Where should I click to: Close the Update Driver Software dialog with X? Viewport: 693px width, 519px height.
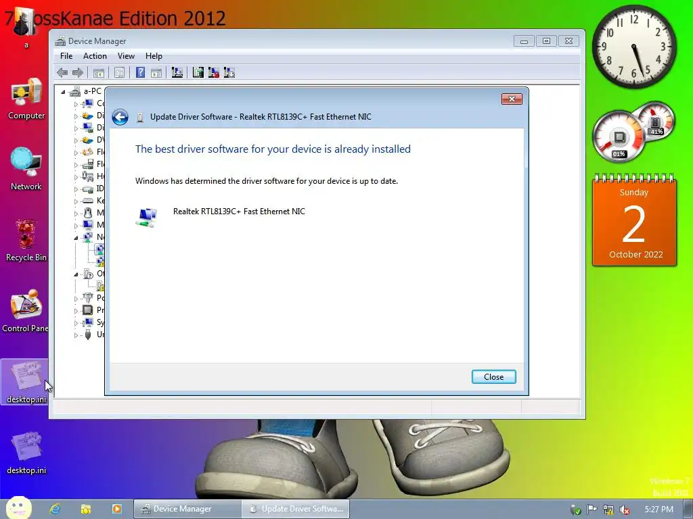512,99
